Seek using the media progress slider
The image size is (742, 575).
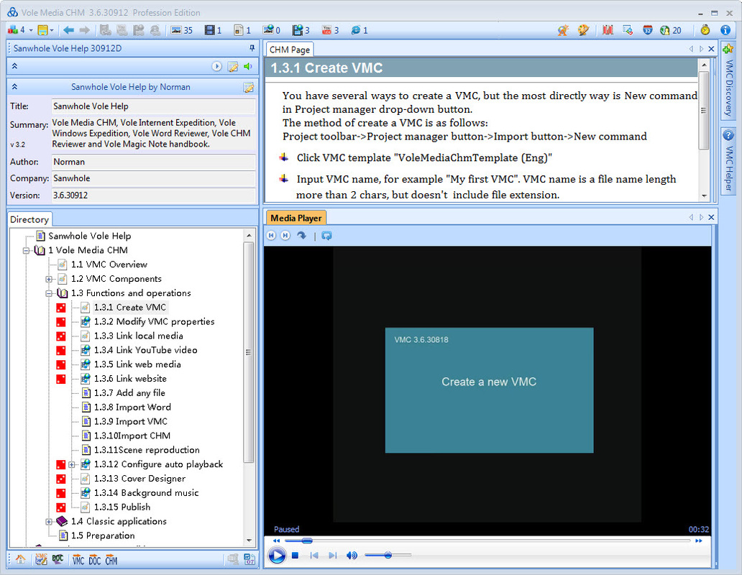[487, 540]
